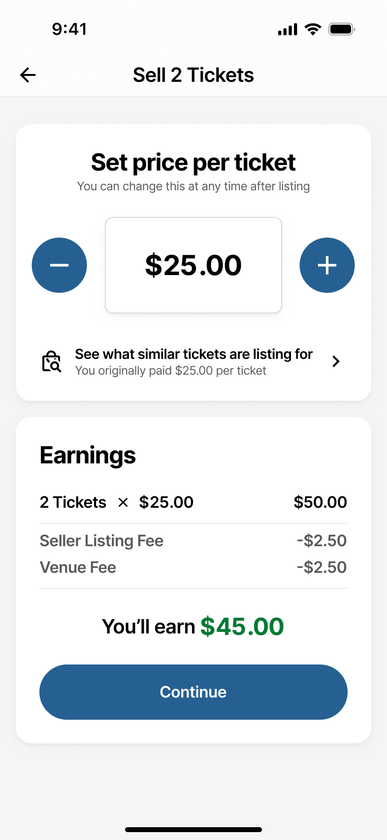Image resolution: width=387 pixels, height=840 pixels.
Task: Tap the green $45.00 earnings total
Action: [x=242, y=627]
